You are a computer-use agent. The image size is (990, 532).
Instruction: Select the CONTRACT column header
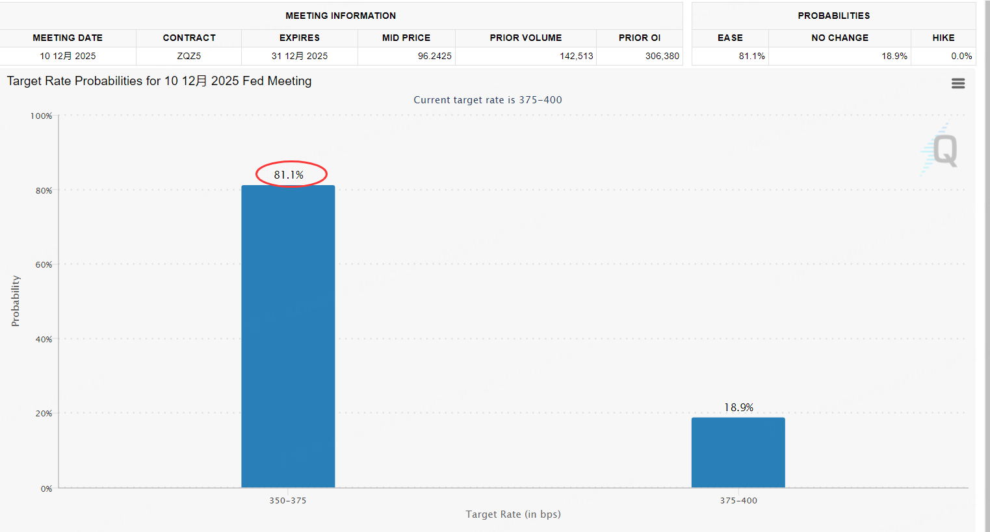point(189,38)
